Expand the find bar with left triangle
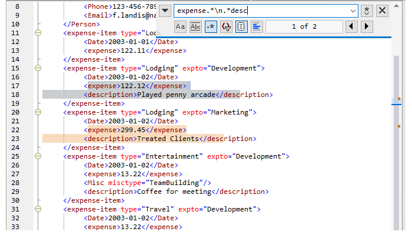 [165, 11]
